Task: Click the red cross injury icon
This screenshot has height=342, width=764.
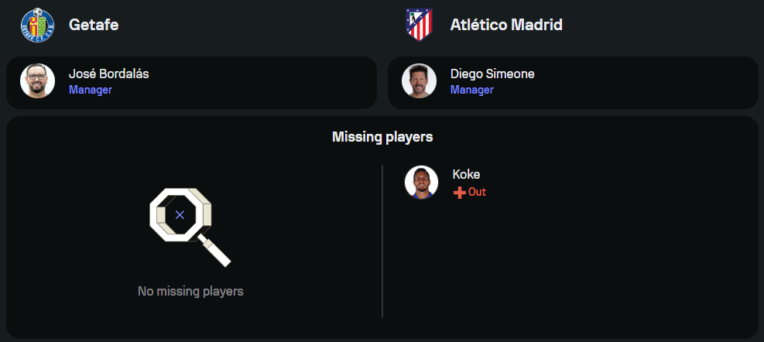Action: (x=460, y=192)
